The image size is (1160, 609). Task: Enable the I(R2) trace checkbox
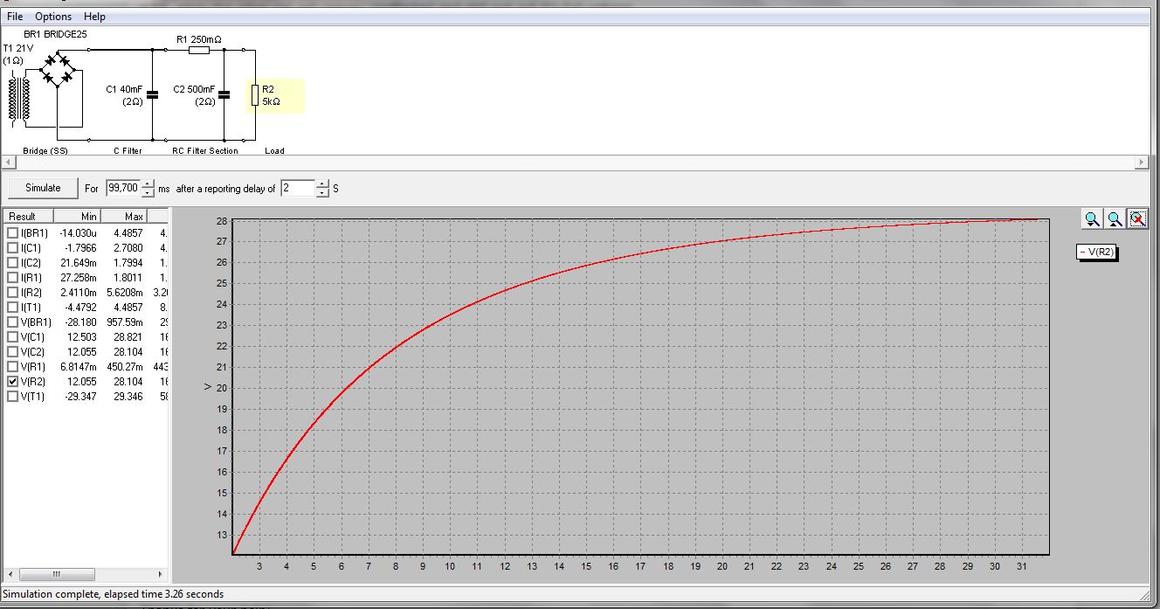point(12,293)
